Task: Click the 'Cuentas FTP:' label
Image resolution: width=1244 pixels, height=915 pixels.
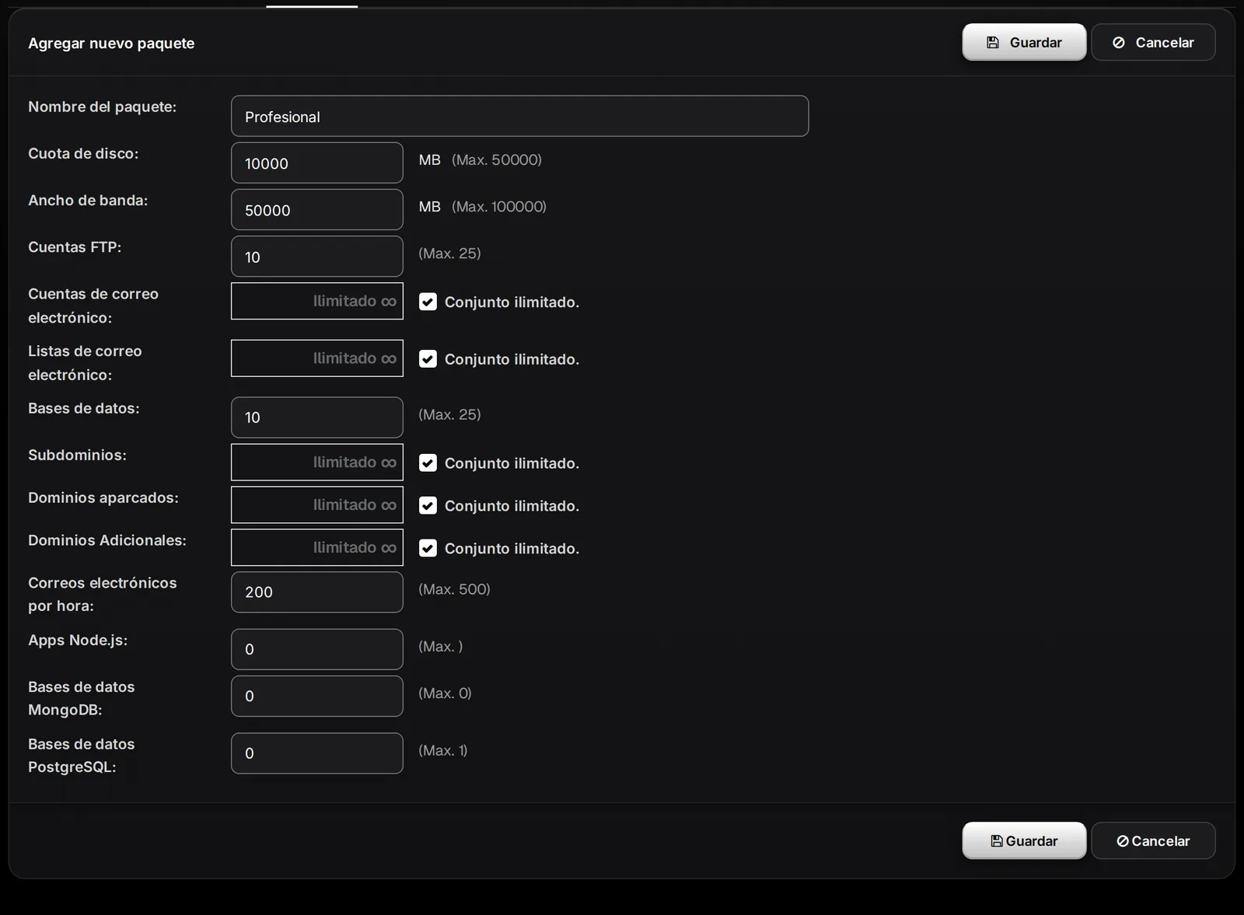Action: pyautogui.click(x=75, y=246)
